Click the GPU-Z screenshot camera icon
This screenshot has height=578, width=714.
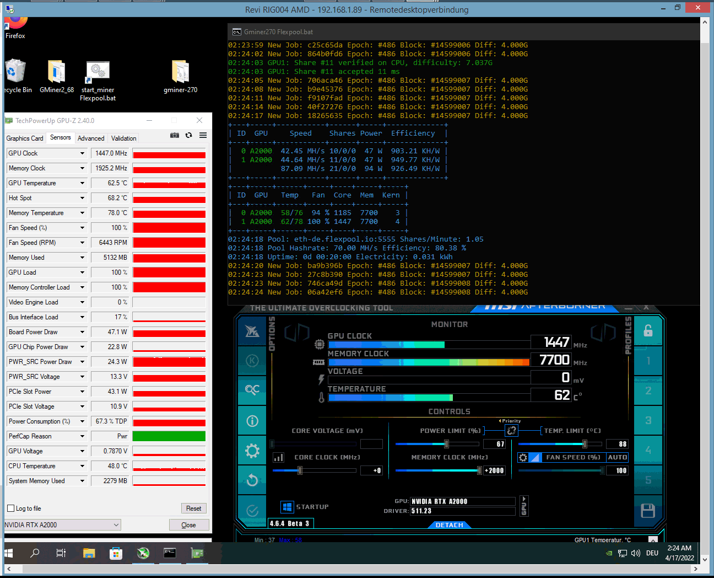click(175, 135)
